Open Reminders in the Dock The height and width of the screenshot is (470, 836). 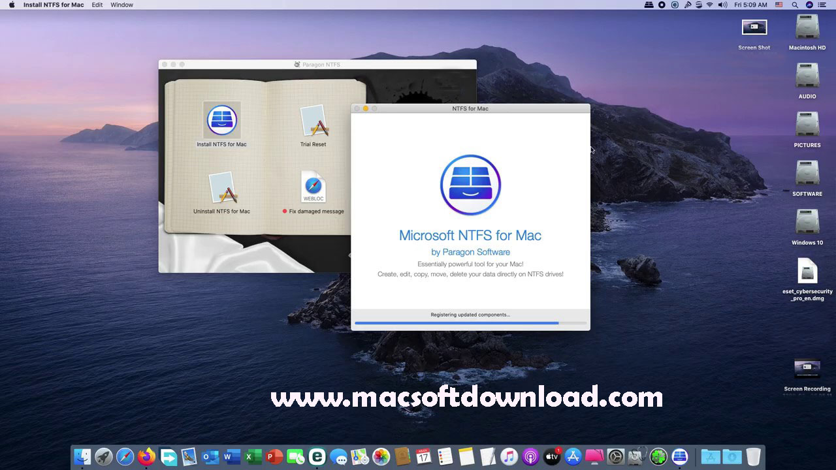[x=445, y=456]
